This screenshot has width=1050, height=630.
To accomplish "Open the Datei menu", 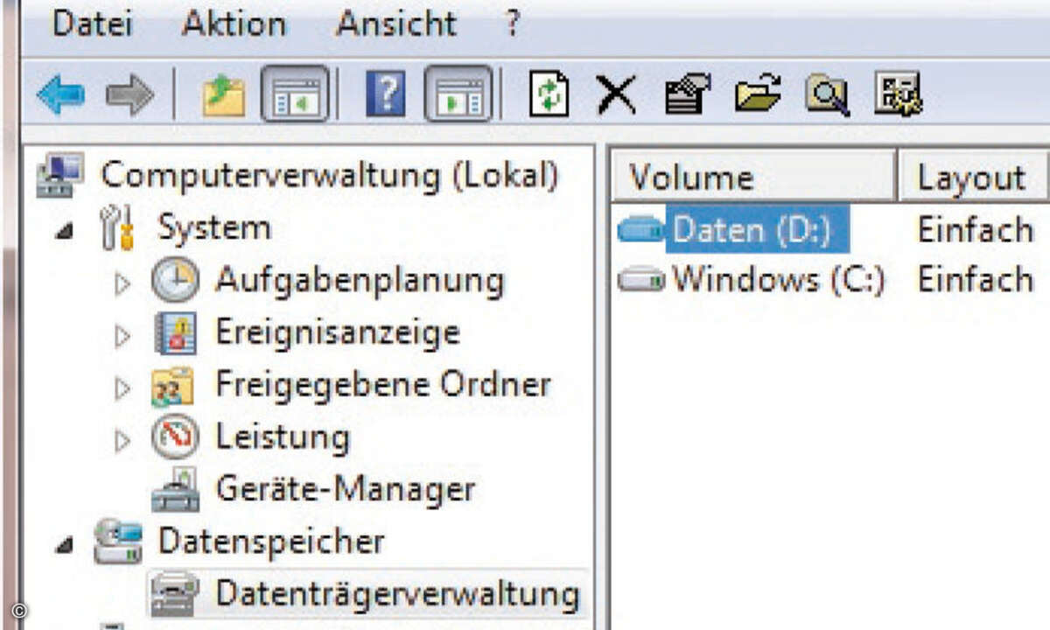I will tap(93, 24).
